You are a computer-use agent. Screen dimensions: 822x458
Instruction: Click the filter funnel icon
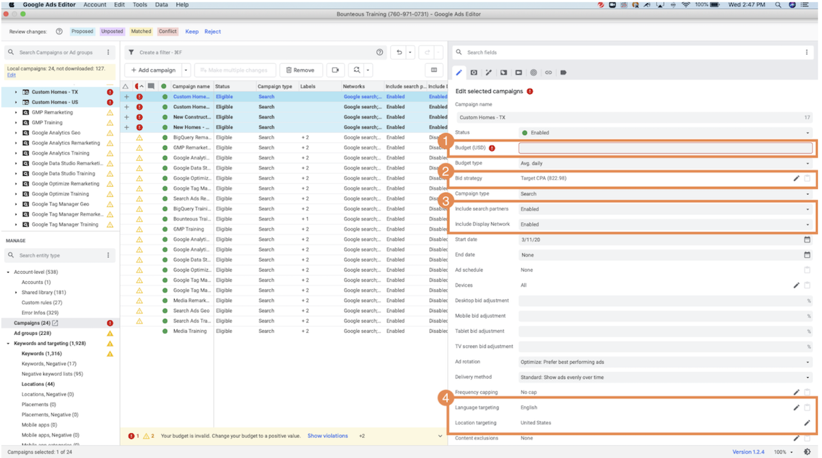(x=131, y=52)
